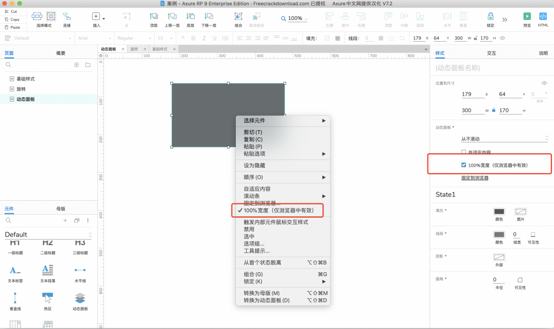This screenshot has height=329, width=554.
Task: Switch to the 交互 tab
Action: point(491,53)
